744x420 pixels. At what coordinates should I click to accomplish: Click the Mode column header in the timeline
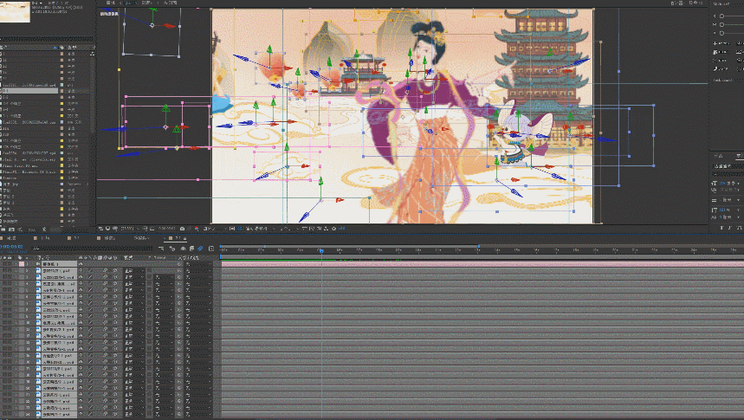(x=128, y=258)
